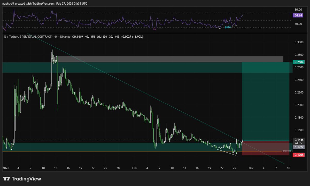The height and width of the screenshot is (186, 310).
Task: Click the purple 64.24 RSI value label
Action: pos(298,15)
